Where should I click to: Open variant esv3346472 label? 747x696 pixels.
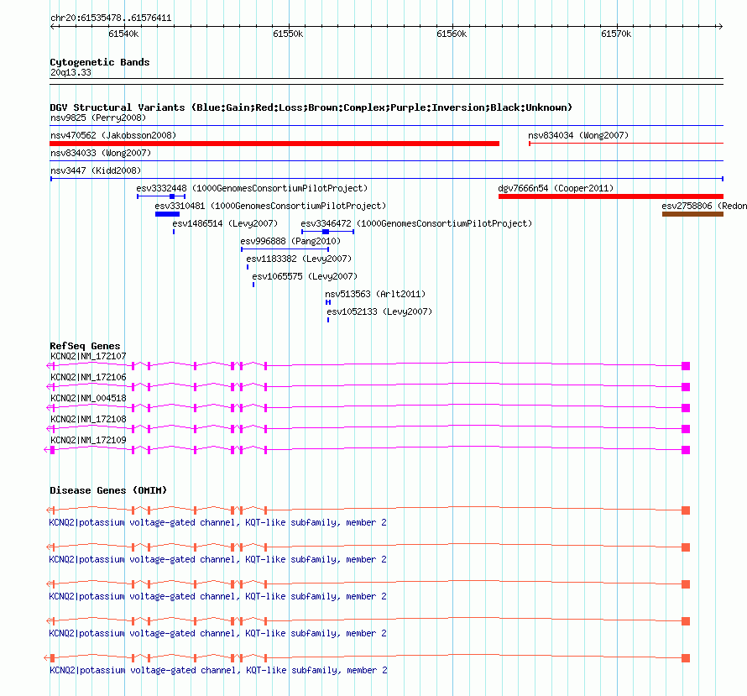pyautogui.click(x=416, y=223)
